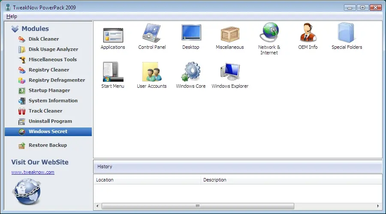Image resolution: width=386 pixels, height=214 pixels.
Task: Select the Desktop settings icon
Action: click(x=191, y=33)
